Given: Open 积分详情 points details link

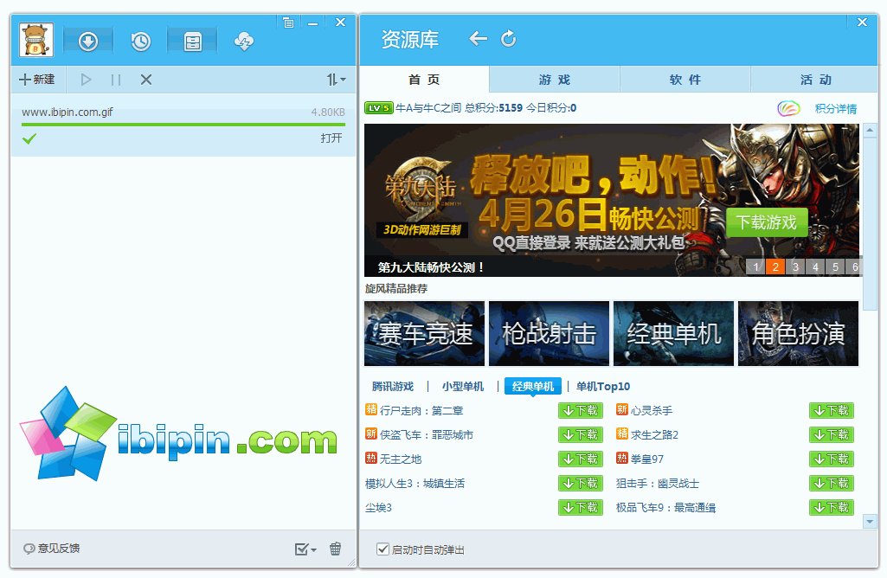Looking at the screenshot, I should [836, 108].
